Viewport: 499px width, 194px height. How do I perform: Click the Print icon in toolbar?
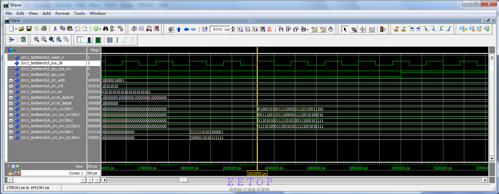coord(44,29)
